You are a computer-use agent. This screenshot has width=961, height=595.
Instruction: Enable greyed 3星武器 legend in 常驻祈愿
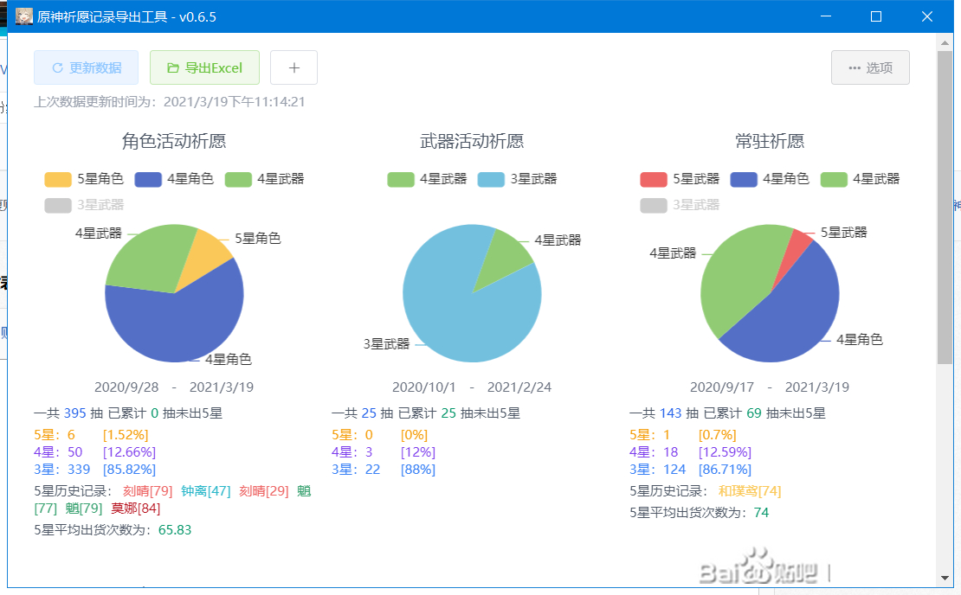[x=680, y=204]
